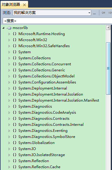This screenshot has height=170, width=112.
Task: Select System.IO.IsolatedStorage namespace text
Action: coord(42,155)
